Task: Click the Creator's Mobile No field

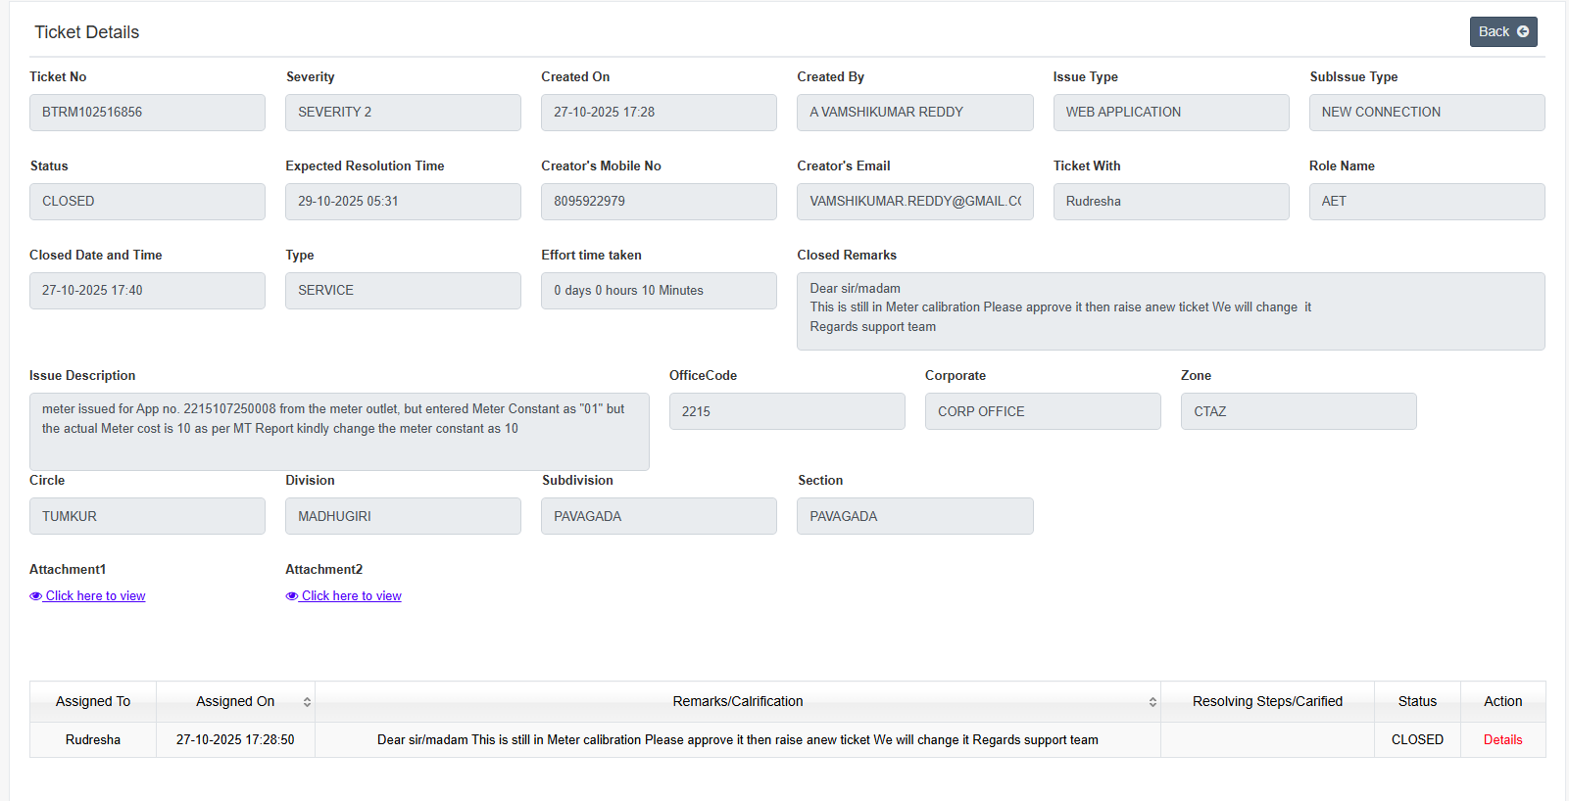Action: coord(659,202)
